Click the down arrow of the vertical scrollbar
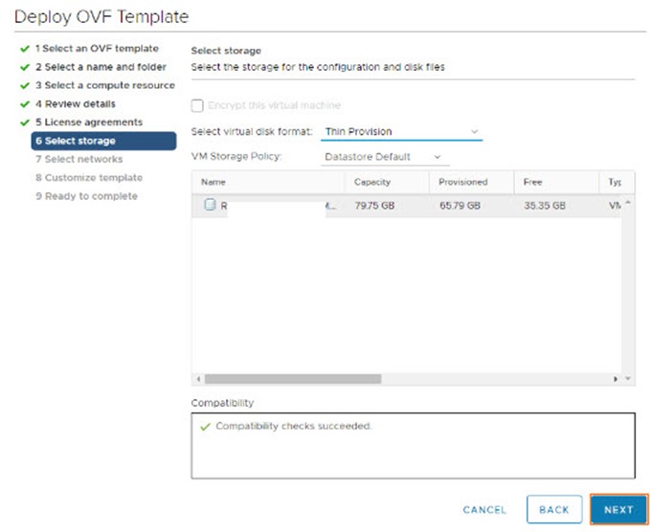The width and height of the screenshot is (650, 532). point(628,378)
